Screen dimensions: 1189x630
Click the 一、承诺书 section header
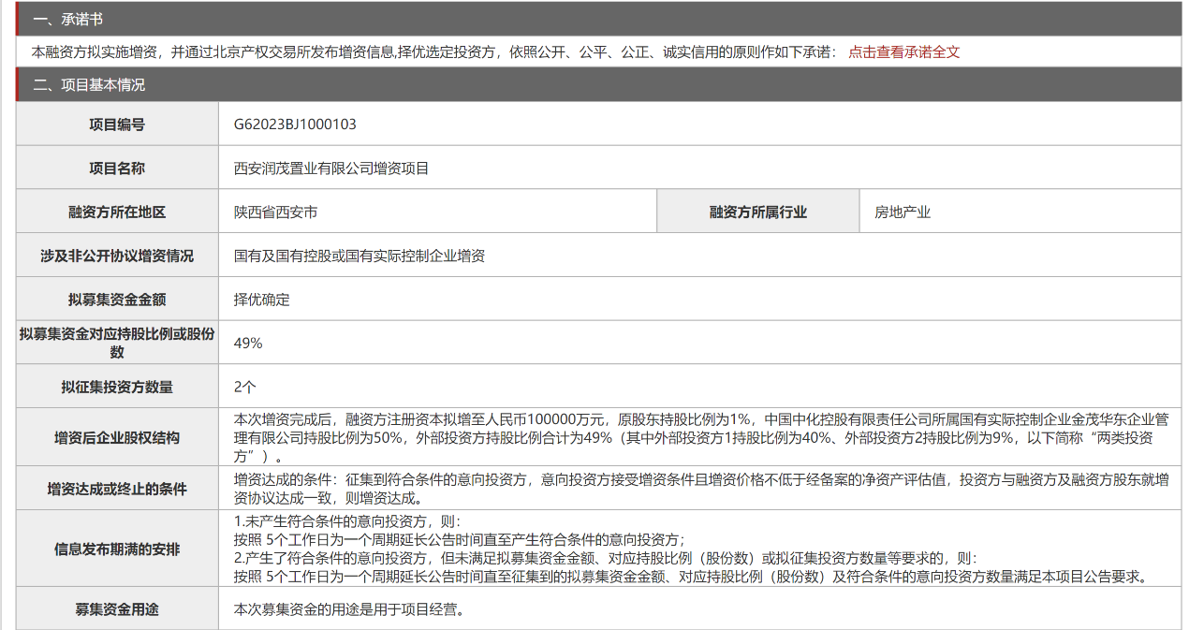[68, 20]
